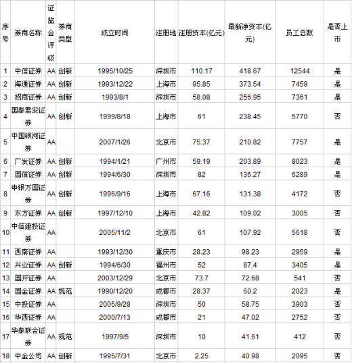Select the 福州市 location cell
This screenshot has height=363, width=352.
[166, 265]
